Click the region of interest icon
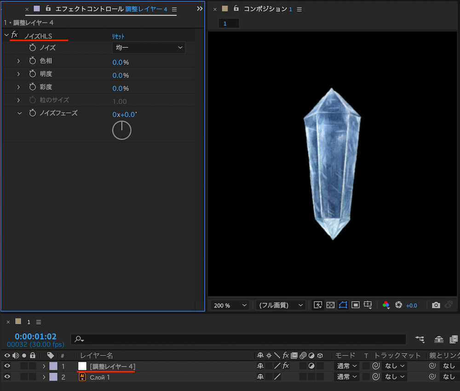This screenshot has width=460, height=391. [355, 305]
